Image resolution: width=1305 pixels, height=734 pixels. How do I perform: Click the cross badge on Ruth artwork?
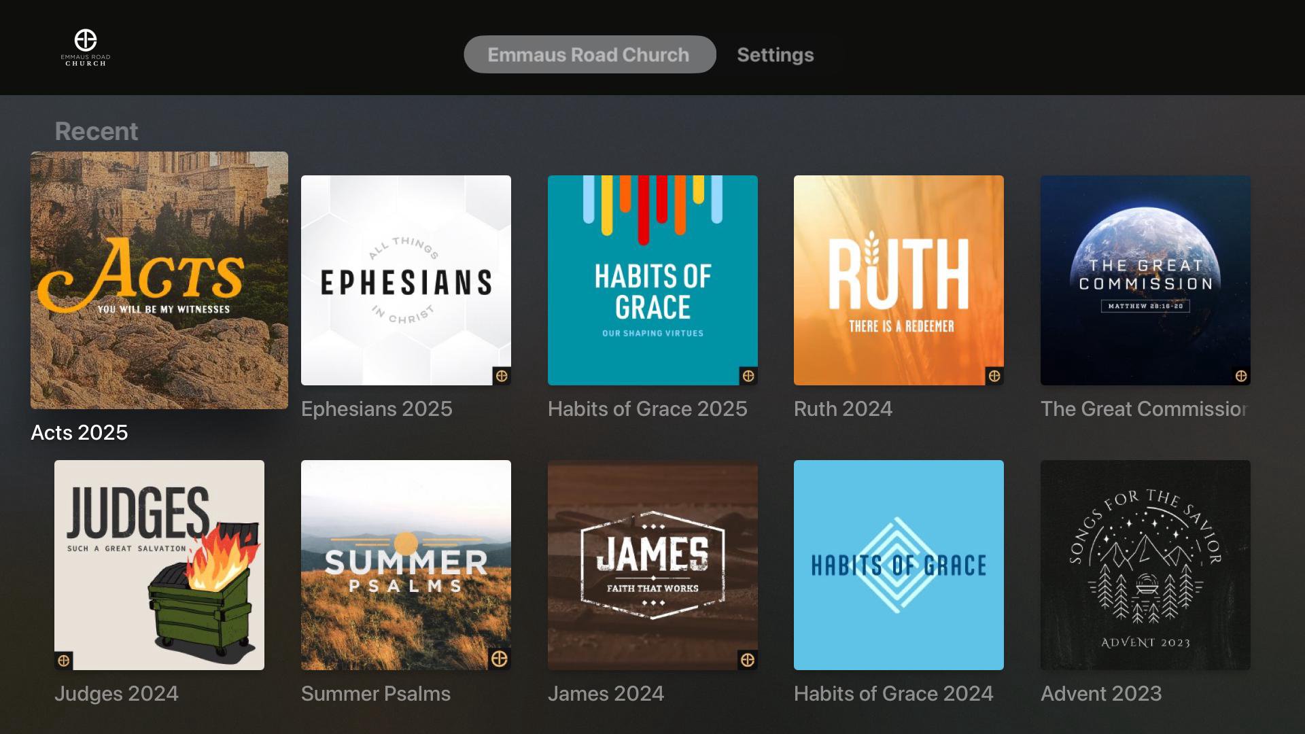994,376
